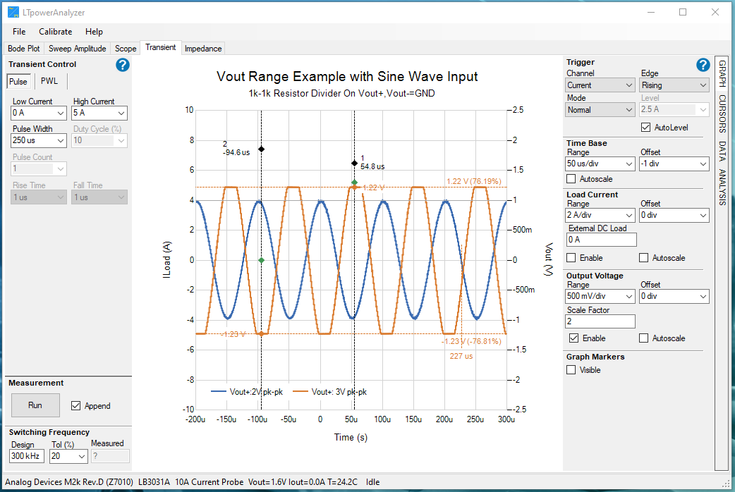Click the Scale Factor input field

pyautogui.click(x=601, y=321)
